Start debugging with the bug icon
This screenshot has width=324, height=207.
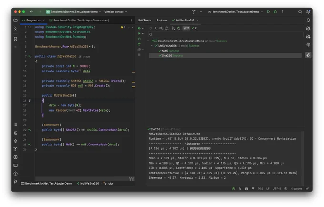pyautogui.click(x=275, y=12)
